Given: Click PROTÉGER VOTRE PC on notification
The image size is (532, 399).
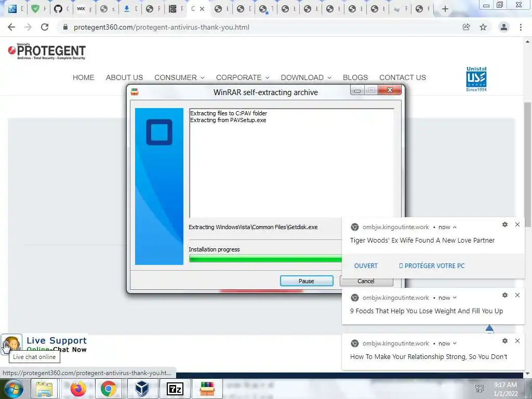Looking at the screenshot, I should 432,265.
